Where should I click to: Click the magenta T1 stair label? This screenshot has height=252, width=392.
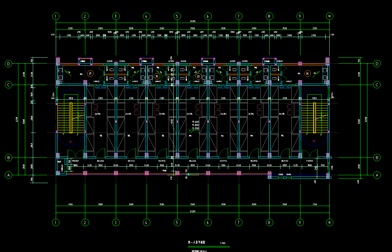[x=70, y=142]
